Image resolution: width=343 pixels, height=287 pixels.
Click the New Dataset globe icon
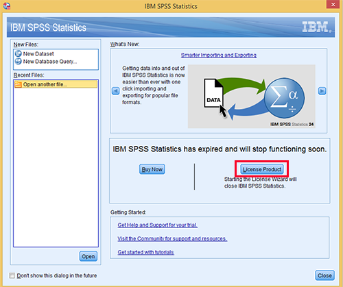tap(18, 54)
